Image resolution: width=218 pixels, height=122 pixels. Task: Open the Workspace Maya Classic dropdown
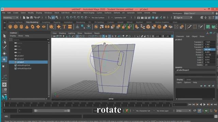click(199, 13)
